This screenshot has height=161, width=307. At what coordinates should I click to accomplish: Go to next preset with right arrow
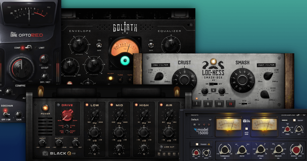[x=209, y=125]
